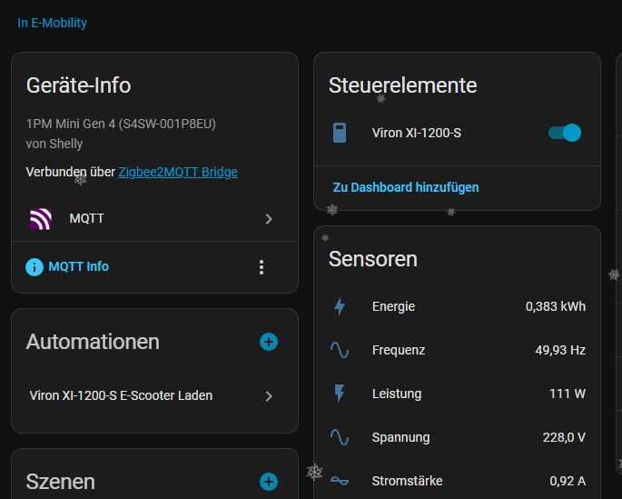The height and width of the screenshot is (499, 622).
Task: Click the Frequenz sine wave icon
Action: pos(340,350)
